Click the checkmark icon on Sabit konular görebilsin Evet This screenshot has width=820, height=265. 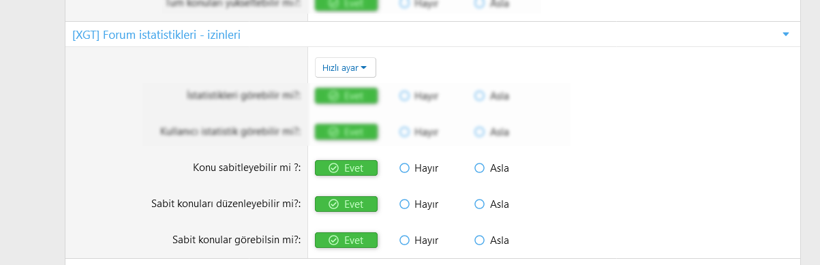coord(333,240)
